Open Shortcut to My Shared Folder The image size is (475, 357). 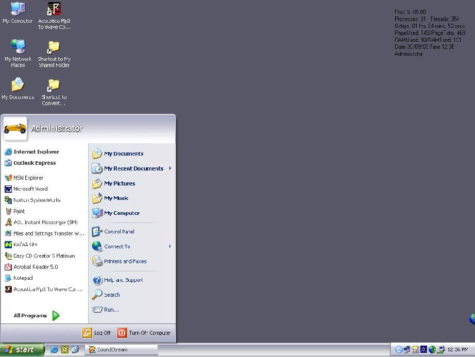(54, 47)
